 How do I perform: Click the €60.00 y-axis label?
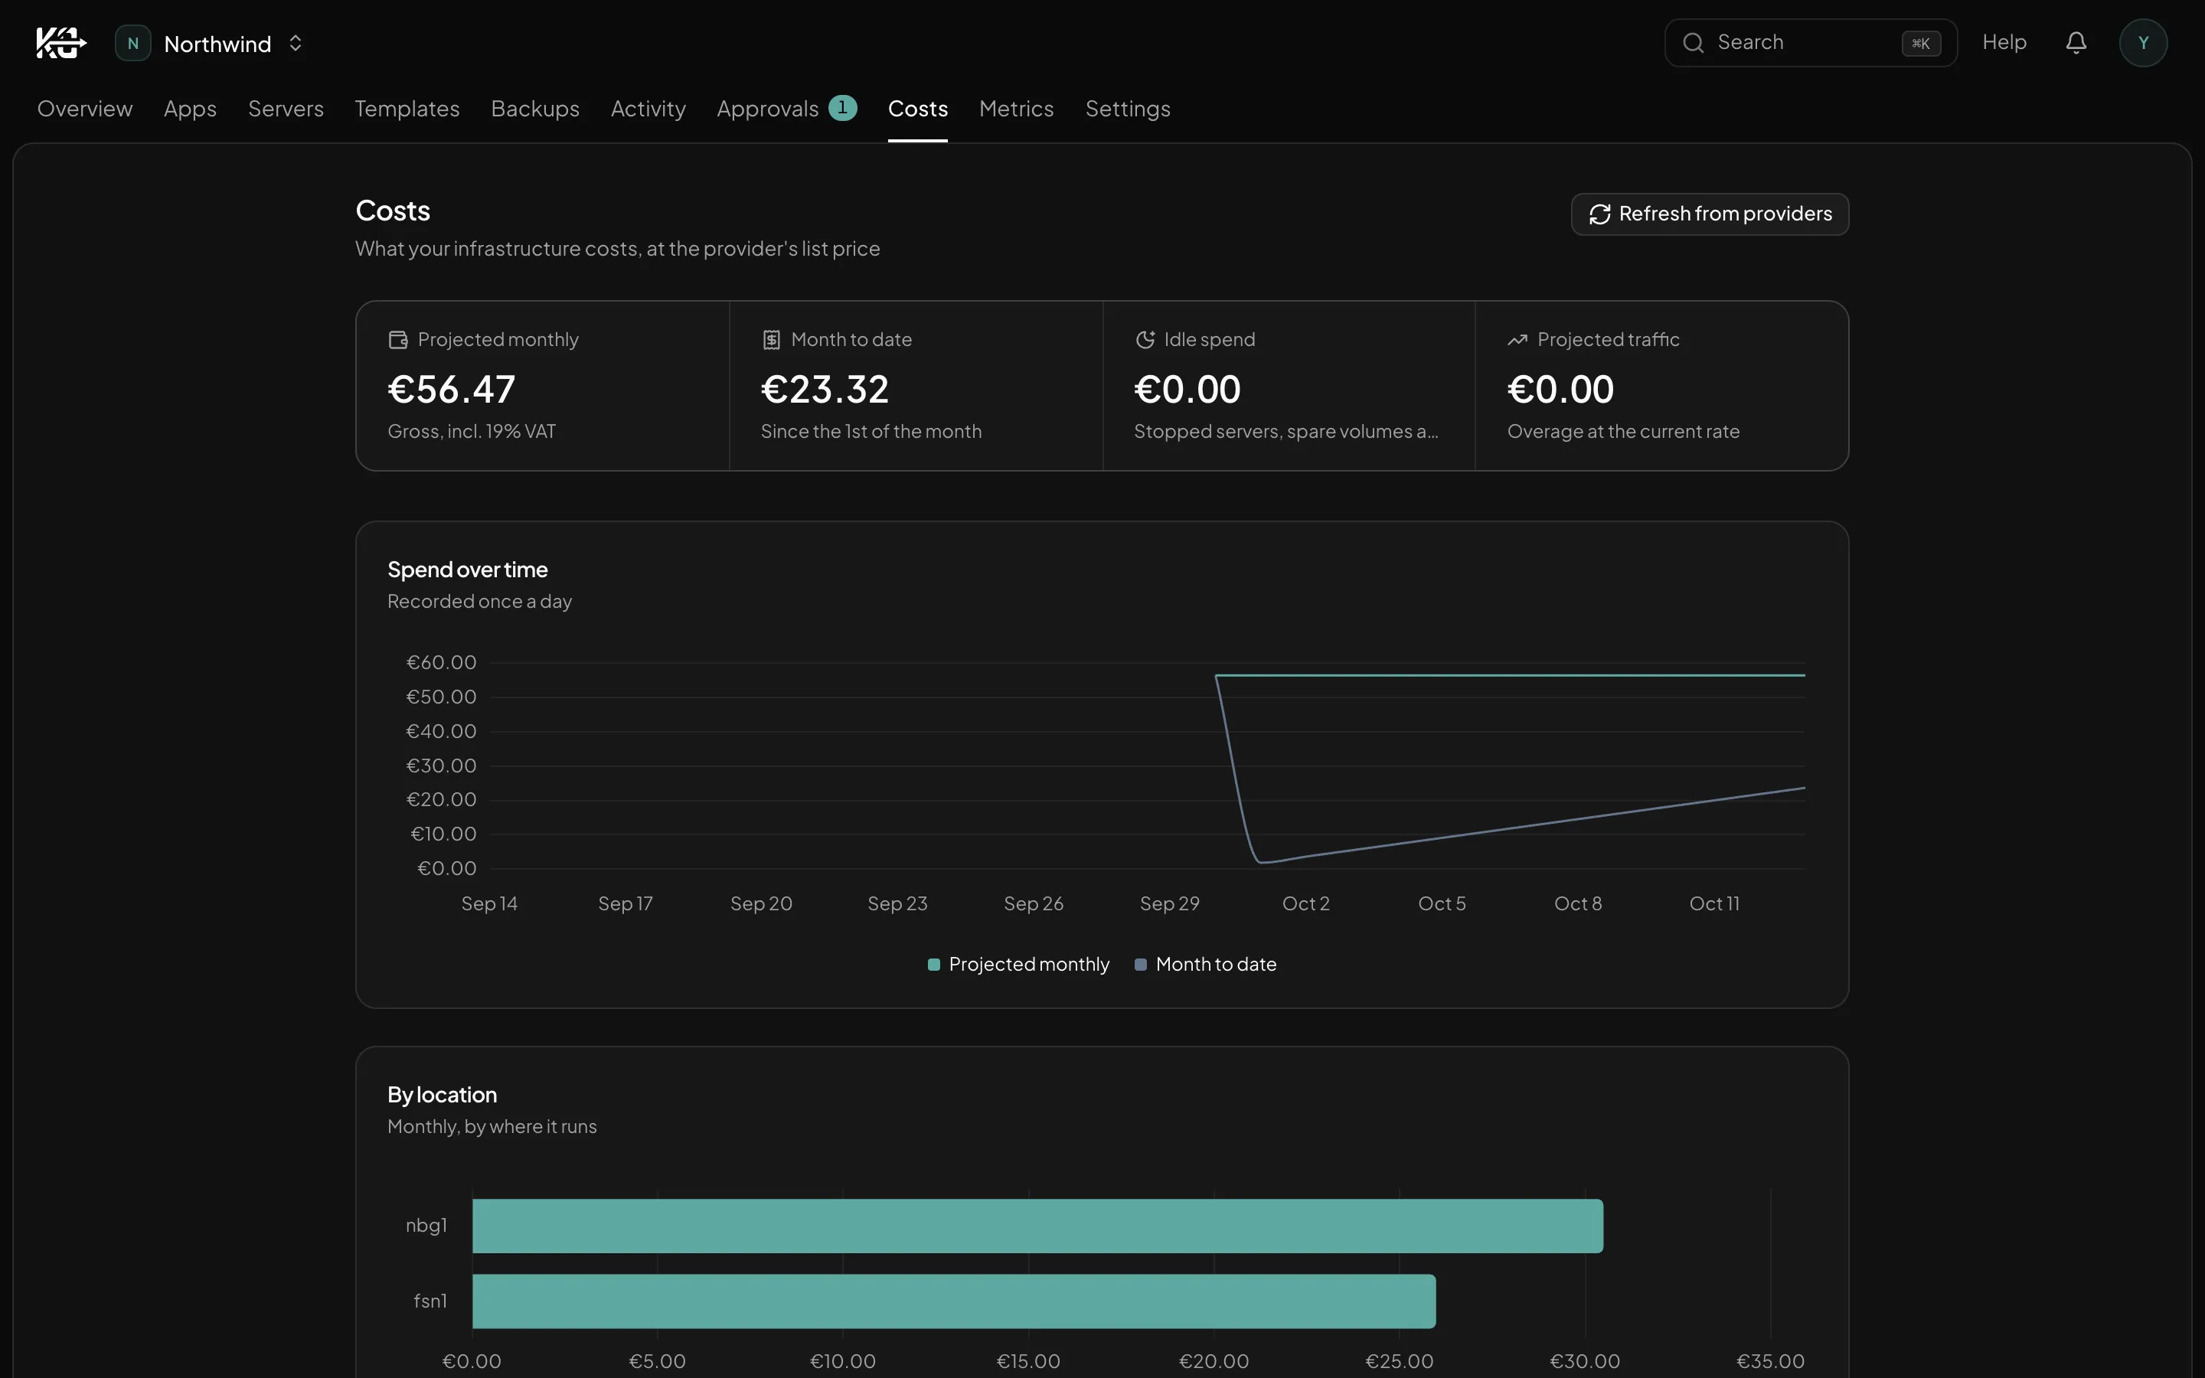441,662
